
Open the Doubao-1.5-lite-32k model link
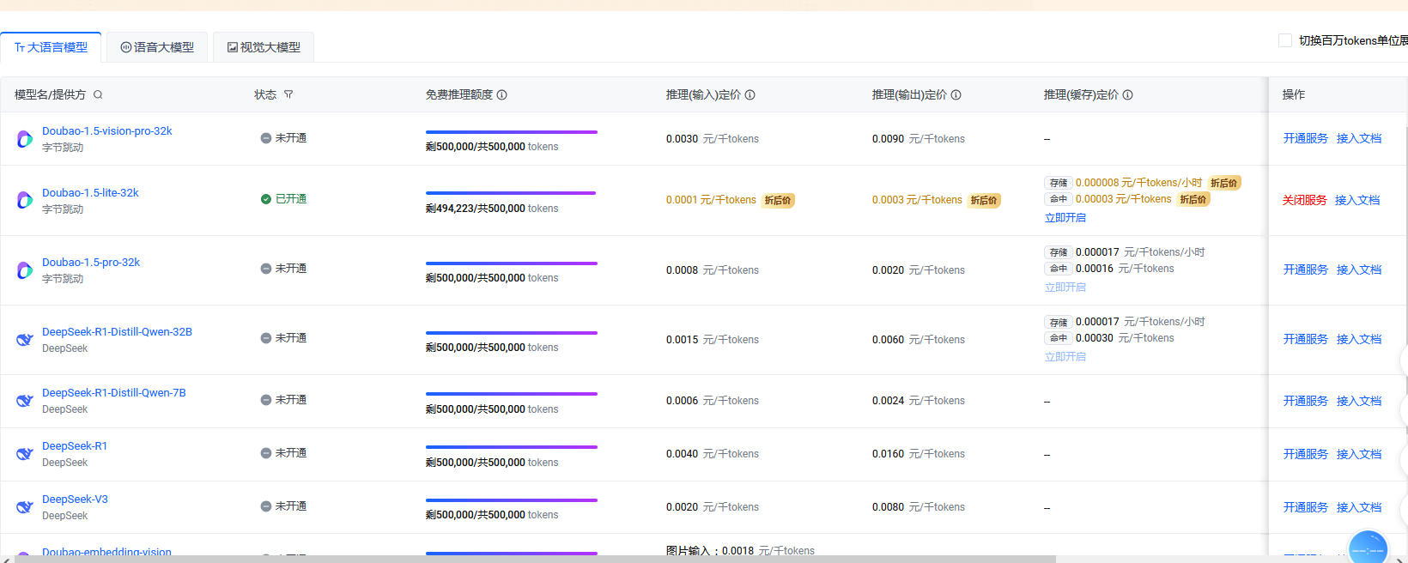click(90, 193)
